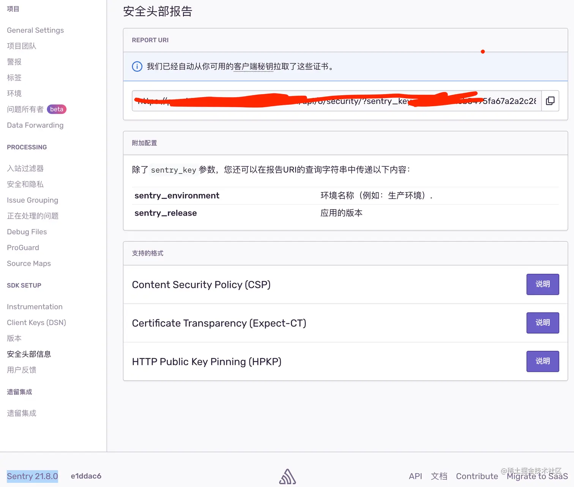Open 安全和隐私 settings
574x487 pixels.
(25, 184)
